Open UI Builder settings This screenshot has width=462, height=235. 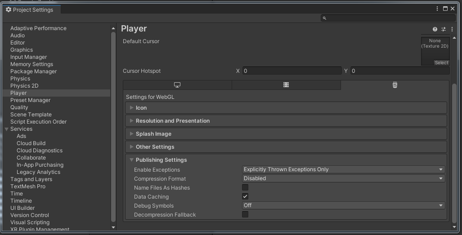click(22, 208)
